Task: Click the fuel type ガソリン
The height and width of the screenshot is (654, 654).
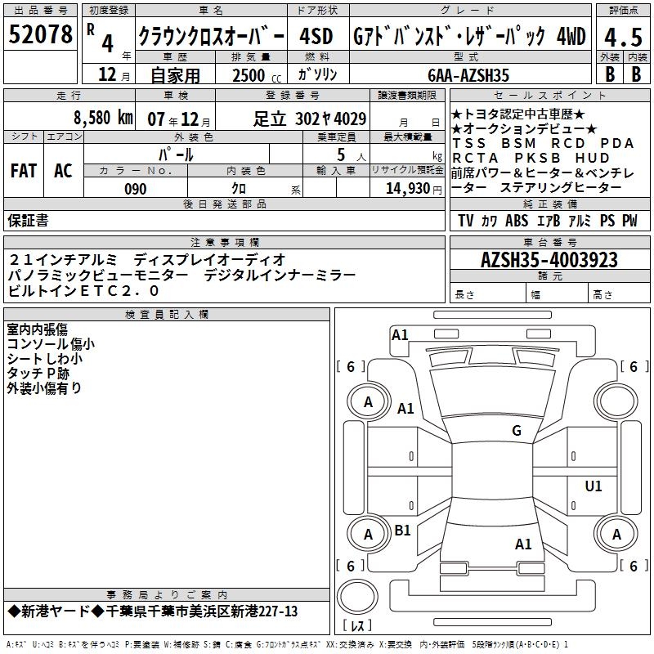Action: [317, 74]
